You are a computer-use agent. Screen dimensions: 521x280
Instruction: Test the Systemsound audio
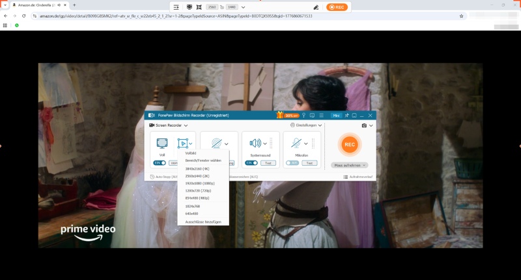click(x=268, y=162)
